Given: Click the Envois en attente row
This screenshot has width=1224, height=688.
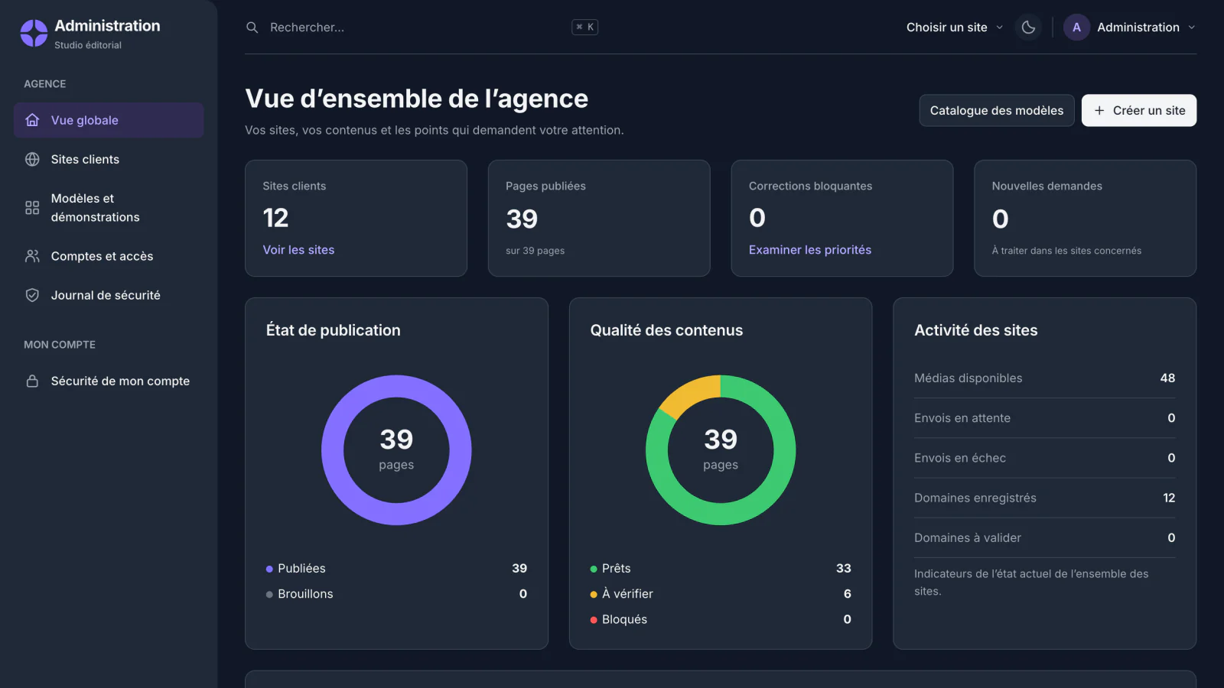Looking at the screenshot, I should click(1044, 418).
